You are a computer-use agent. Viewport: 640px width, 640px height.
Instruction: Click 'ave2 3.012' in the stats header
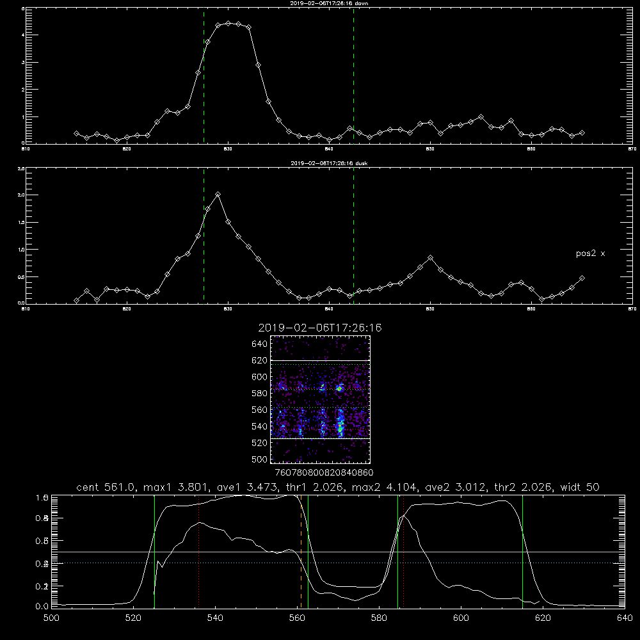[456, 487]
